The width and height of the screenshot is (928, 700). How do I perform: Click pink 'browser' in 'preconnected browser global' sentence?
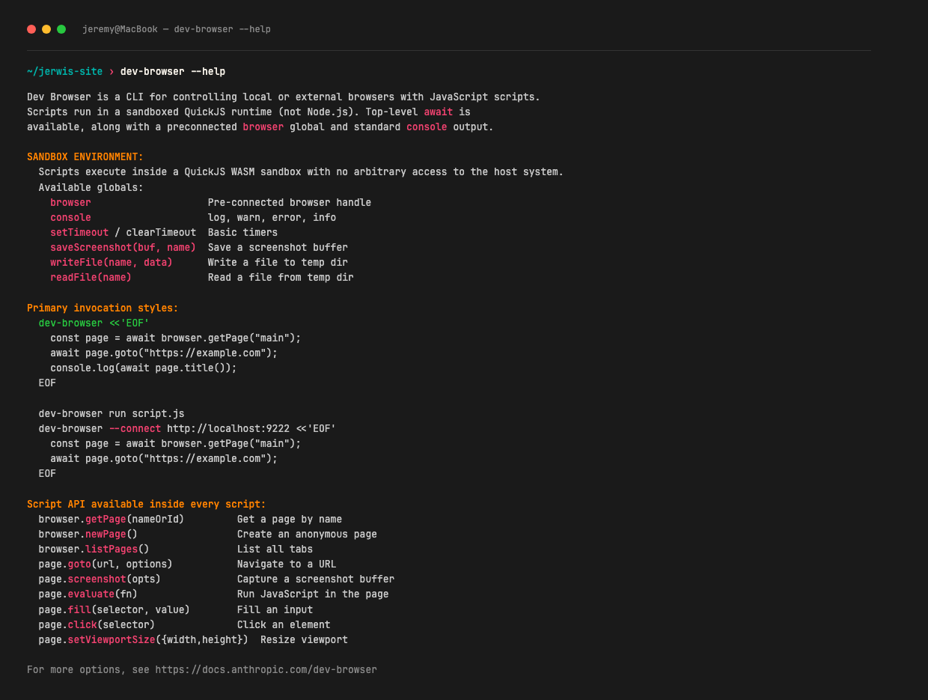pos(263,127)
